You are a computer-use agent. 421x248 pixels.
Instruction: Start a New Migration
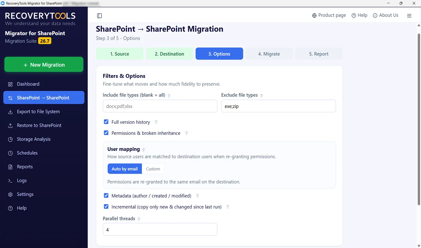pyautogui.click(x=44, y=65)
